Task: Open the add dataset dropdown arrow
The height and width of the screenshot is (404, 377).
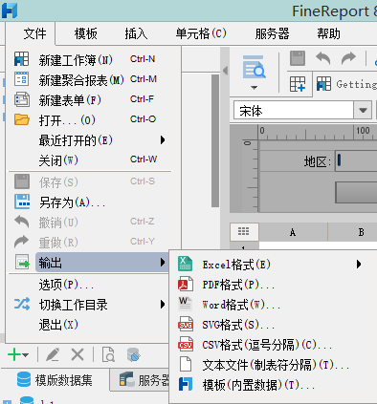Action: click(26, 354)
